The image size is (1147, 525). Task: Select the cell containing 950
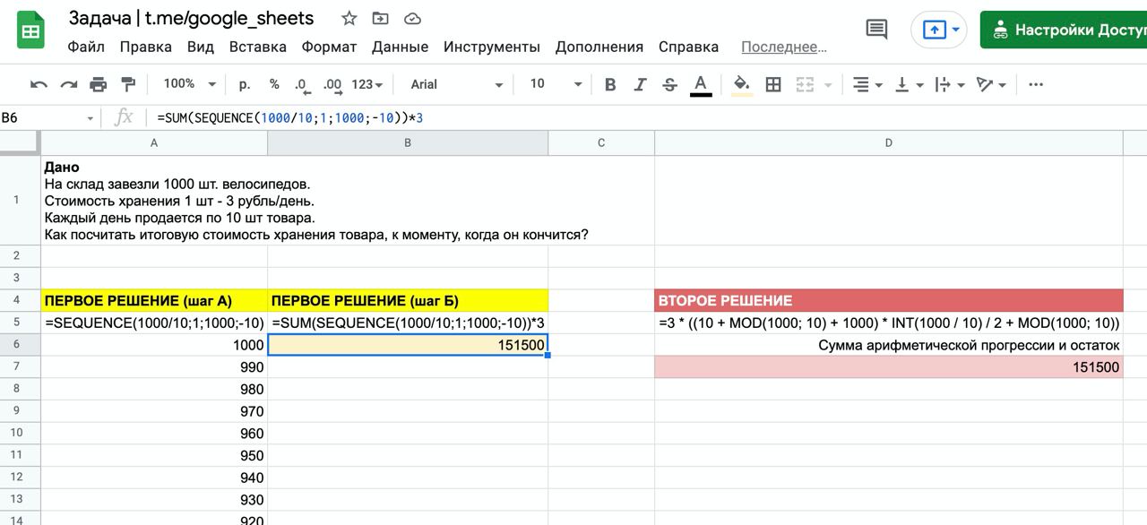pos(154,455)
